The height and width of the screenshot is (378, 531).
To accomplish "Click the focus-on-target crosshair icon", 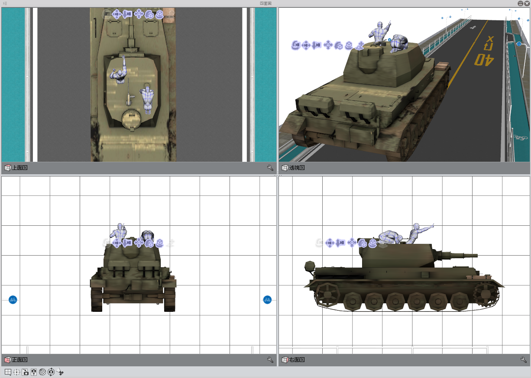I will [16, 372].
